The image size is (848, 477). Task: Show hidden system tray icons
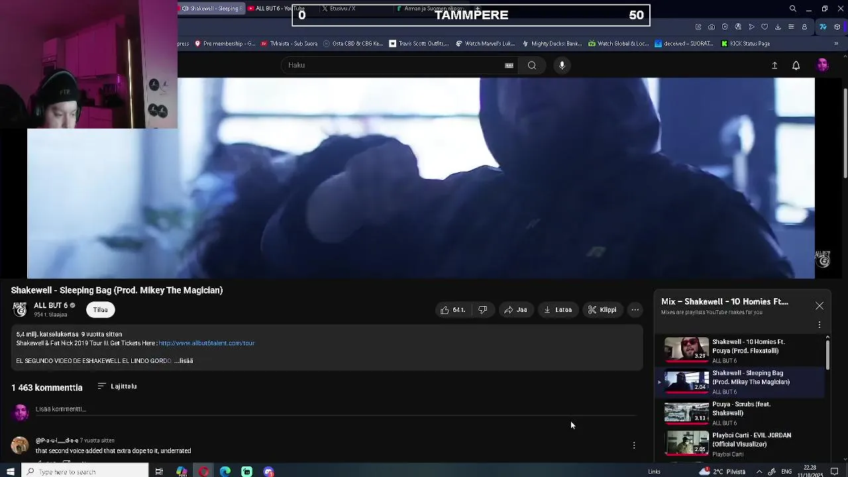coord(759,472)
